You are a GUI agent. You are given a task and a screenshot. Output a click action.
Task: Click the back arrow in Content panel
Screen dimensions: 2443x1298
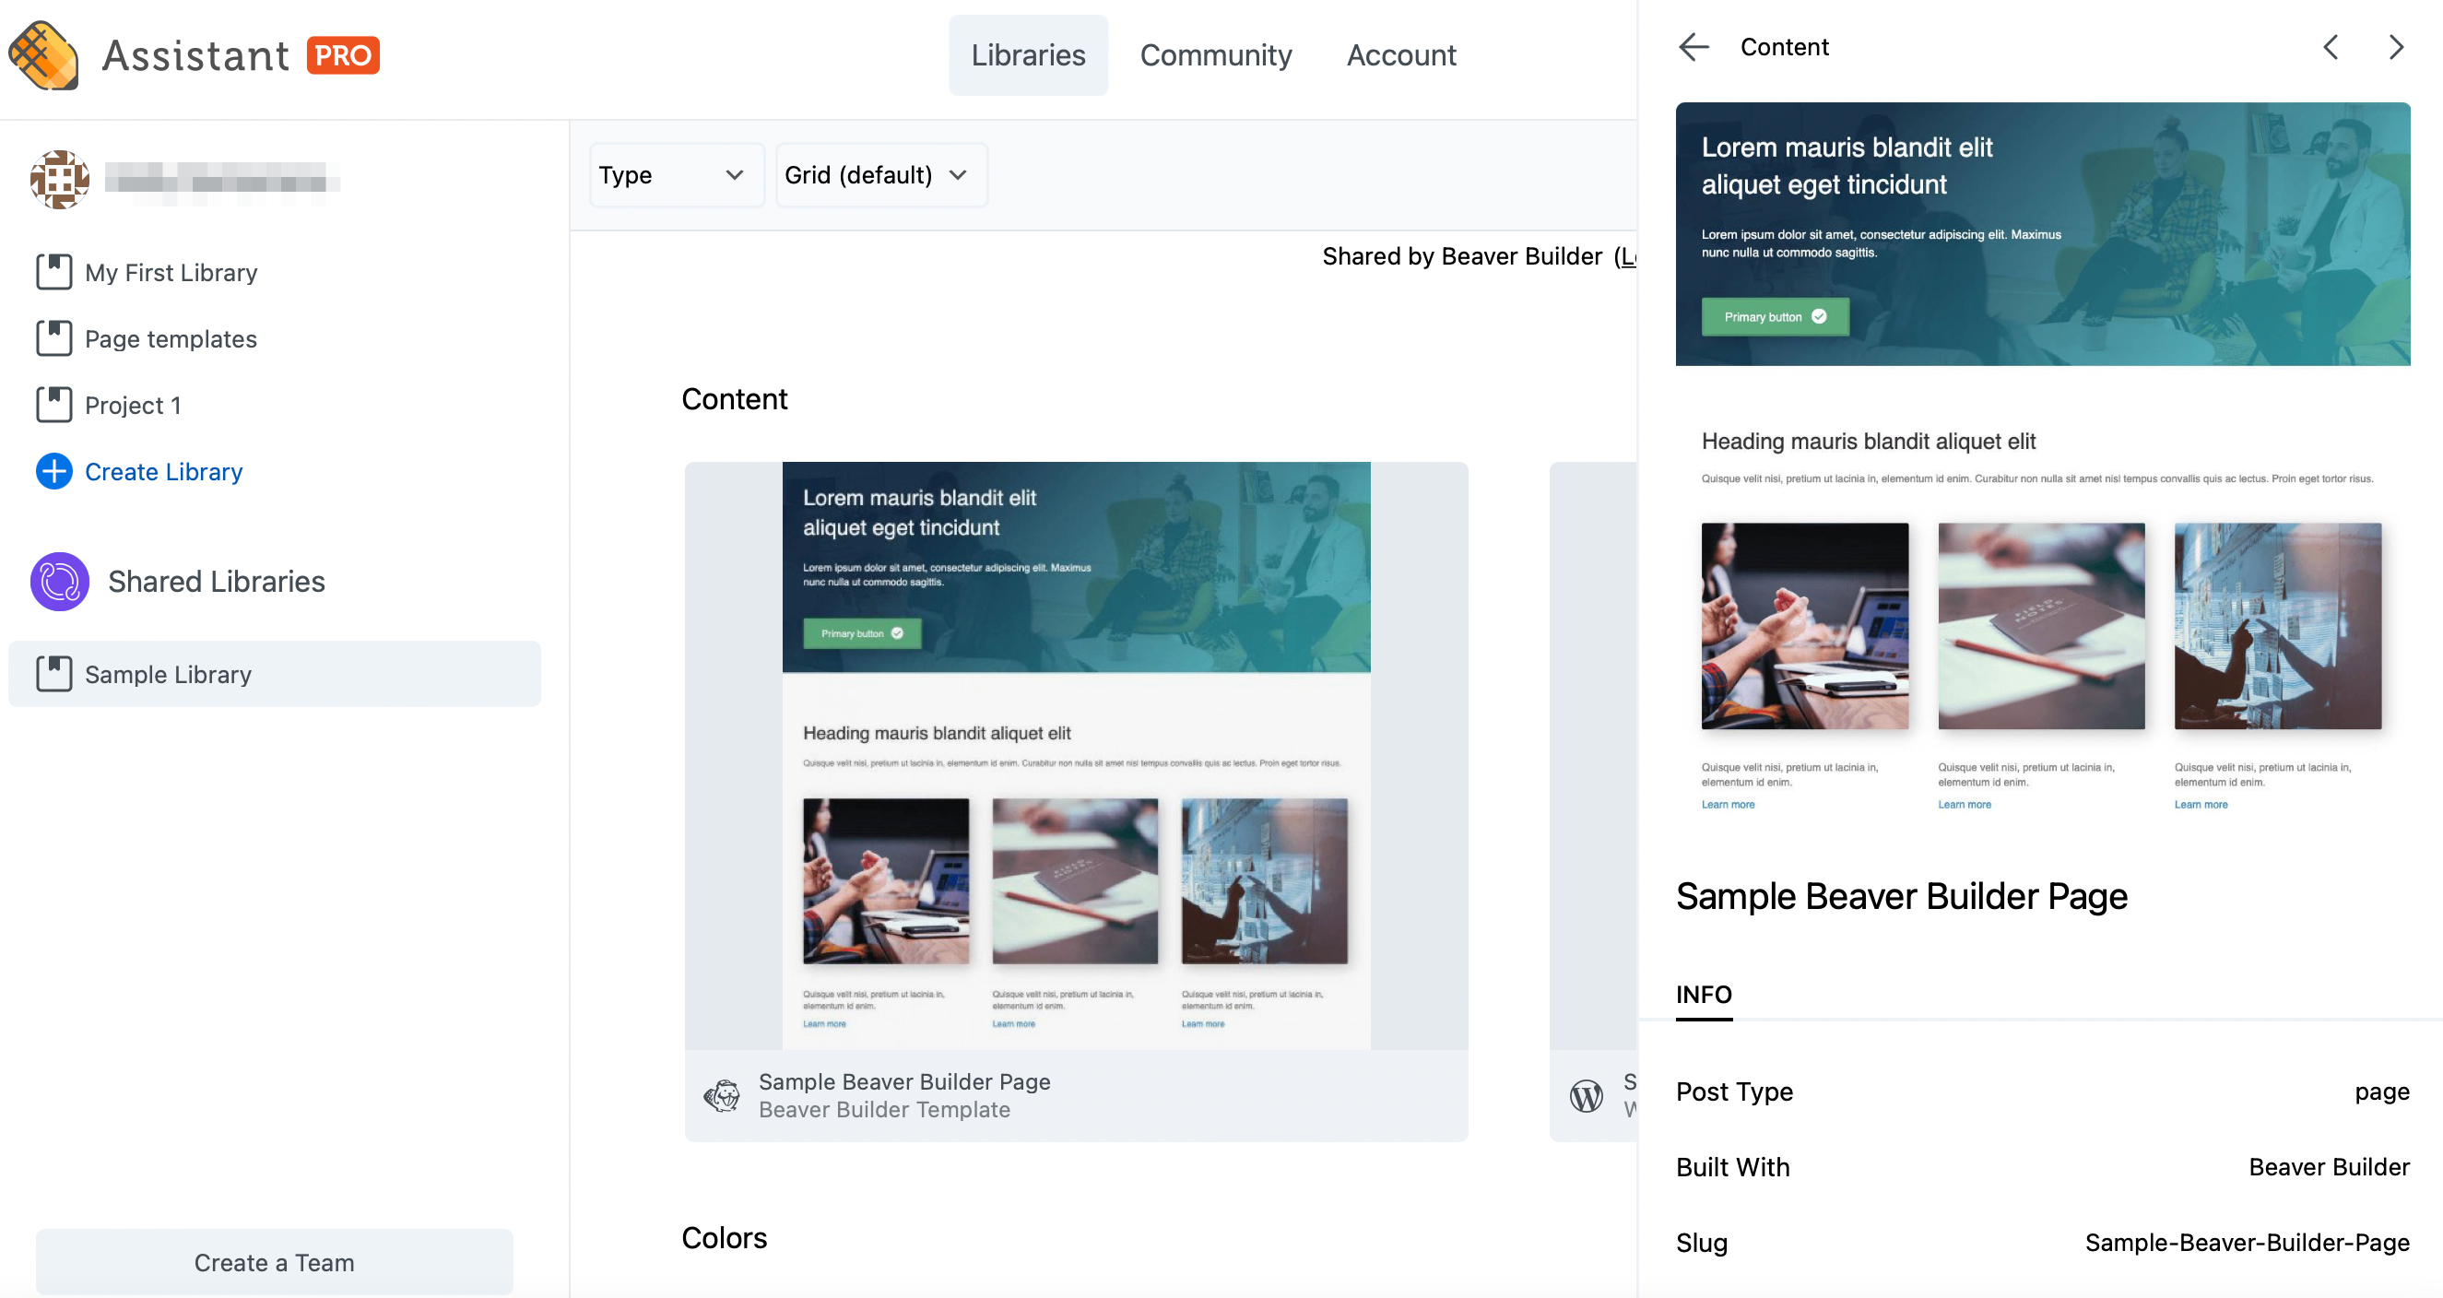click(1693, 46)
